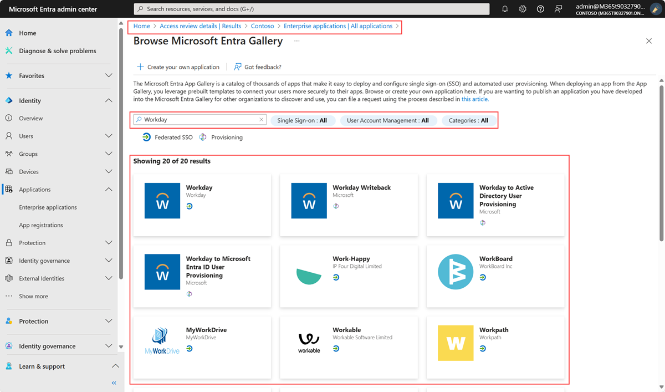
Task: Open Diagnose & solve problems via its icon
Action: (8, 50)
